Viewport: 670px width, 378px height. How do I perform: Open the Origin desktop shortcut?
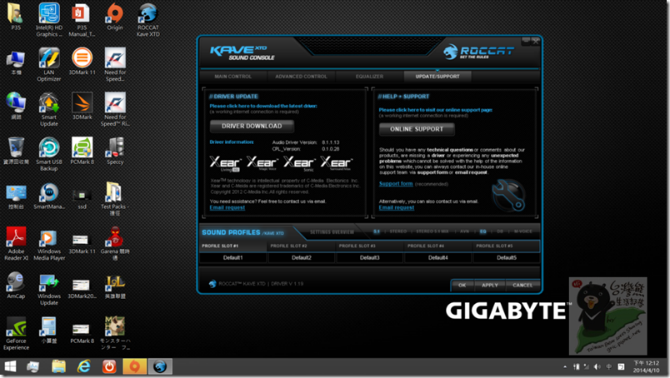pyautogui.click(x=114, y=17)
